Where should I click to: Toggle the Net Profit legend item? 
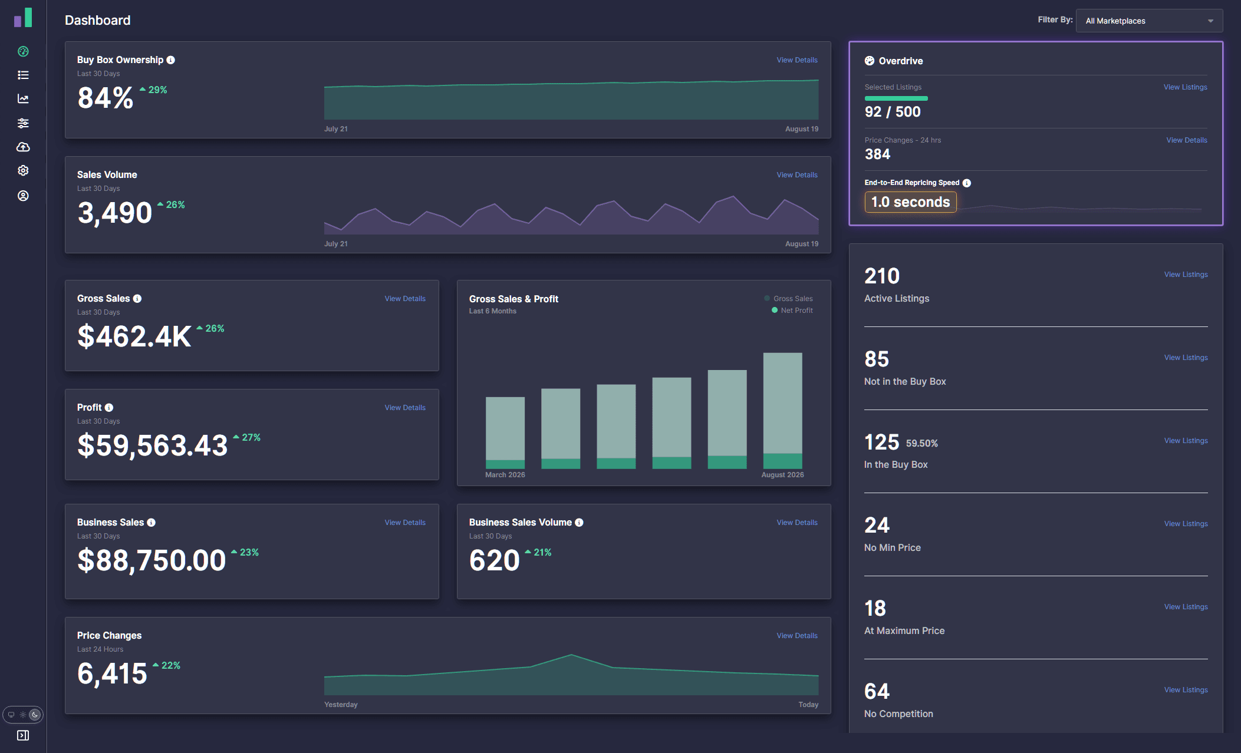pyautogui.click(x=792, y=311)
